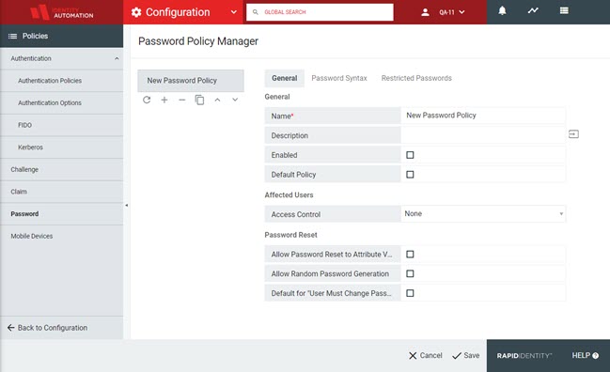Image resolution: width=610 pixels, height=372 pixels.
Task: Switch to the General tab
Action: (x=285, y=78)
